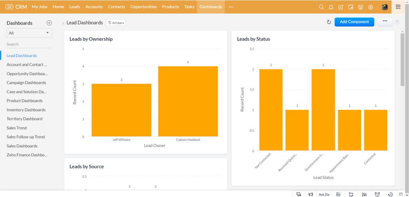This screenshot has width=409, height=197.
Task: Refresh the dashboard with circular arrow
Action: point(329,22)
